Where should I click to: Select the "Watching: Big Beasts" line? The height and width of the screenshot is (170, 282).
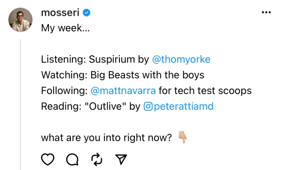pyautogui.click(x=122, y=75)
